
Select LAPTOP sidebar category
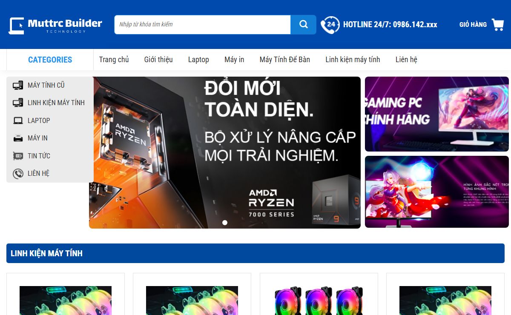tap(39, 120)
